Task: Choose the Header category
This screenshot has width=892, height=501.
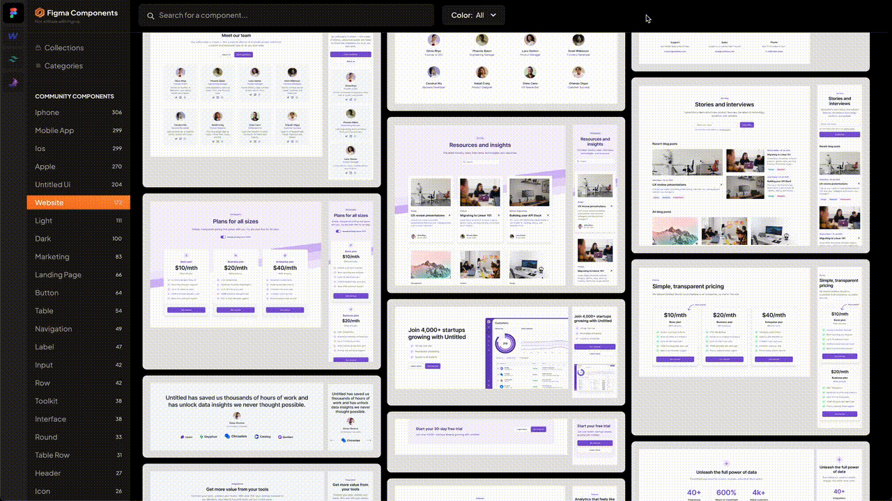Action: coord(78,473)
